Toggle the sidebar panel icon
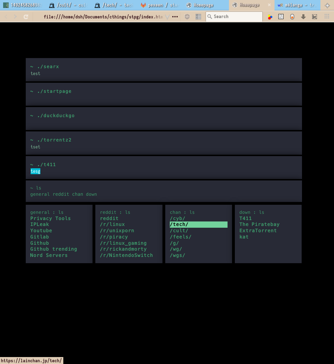 198,17
